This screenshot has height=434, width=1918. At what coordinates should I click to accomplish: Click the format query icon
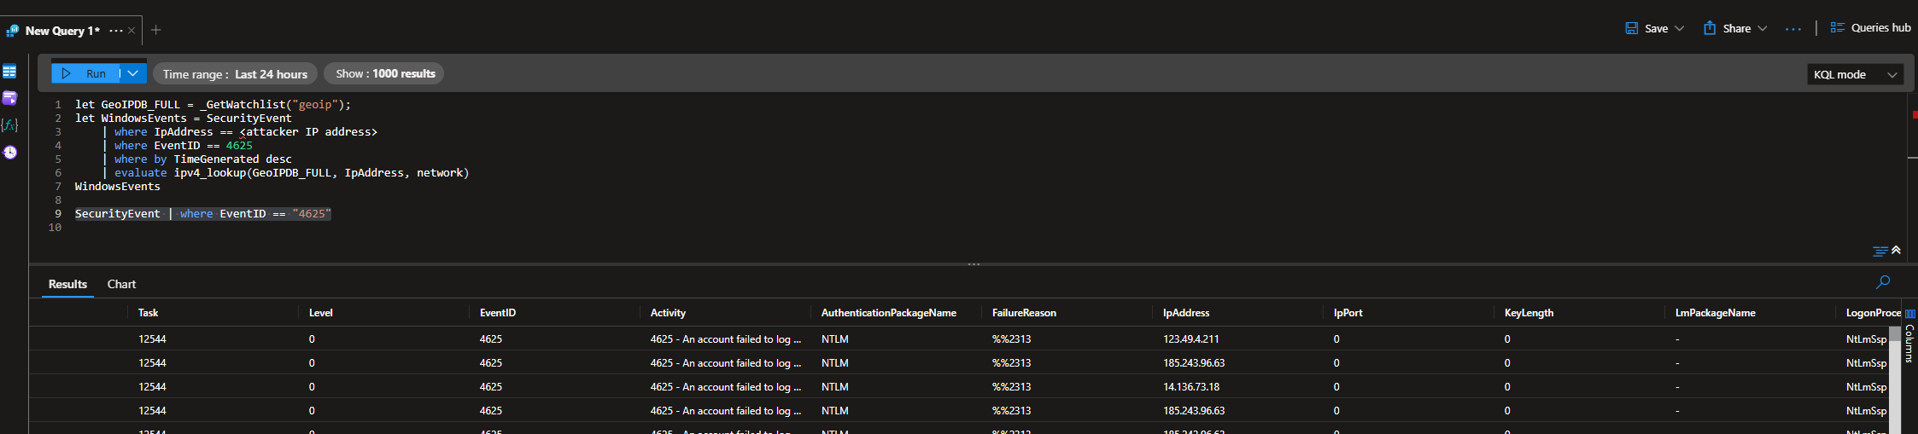coord(1880,252)
